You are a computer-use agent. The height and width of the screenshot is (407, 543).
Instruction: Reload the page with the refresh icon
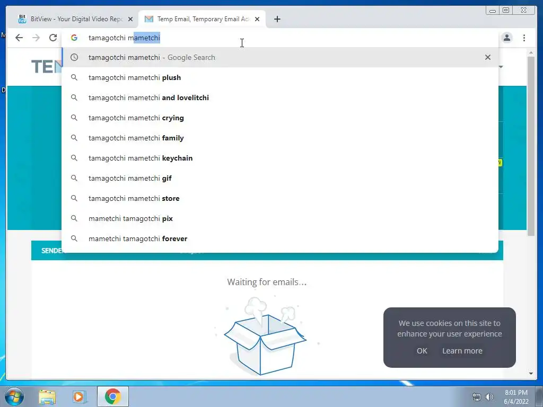coord(53,38)
